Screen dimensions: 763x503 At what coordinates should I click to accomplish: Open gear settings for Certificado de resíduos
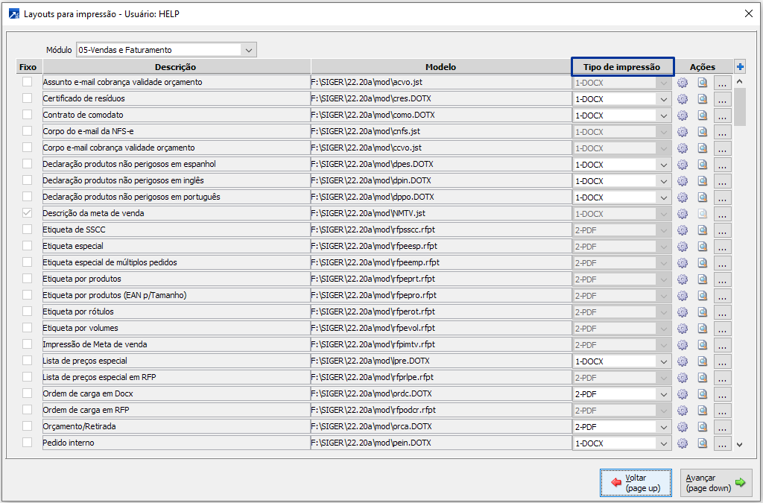coord(683,99)
